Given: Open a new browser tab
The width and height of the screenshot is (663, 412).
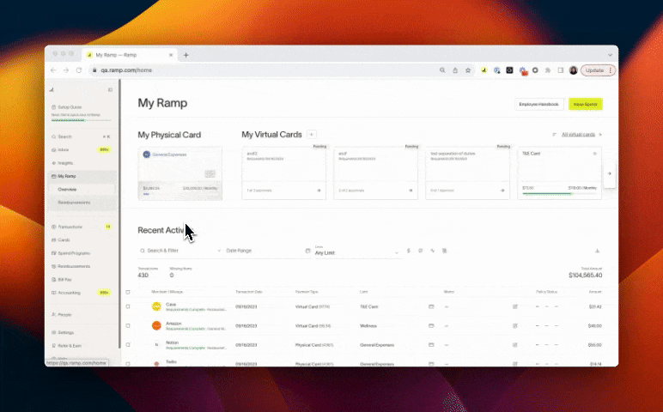Looking at the screenshot, I should [x=186, y=55].
